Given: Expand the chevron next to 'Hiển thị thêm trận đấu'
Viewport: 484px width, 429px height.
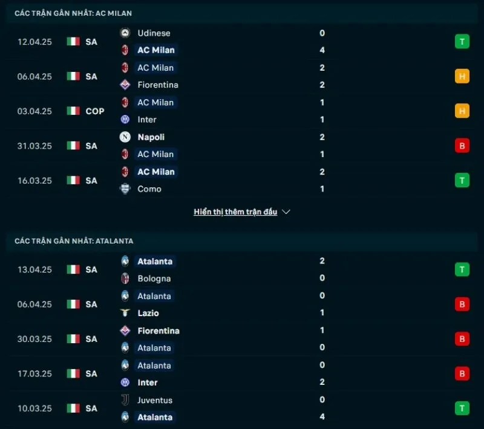Looking at the screenshot, I should (x=286, y=212).
